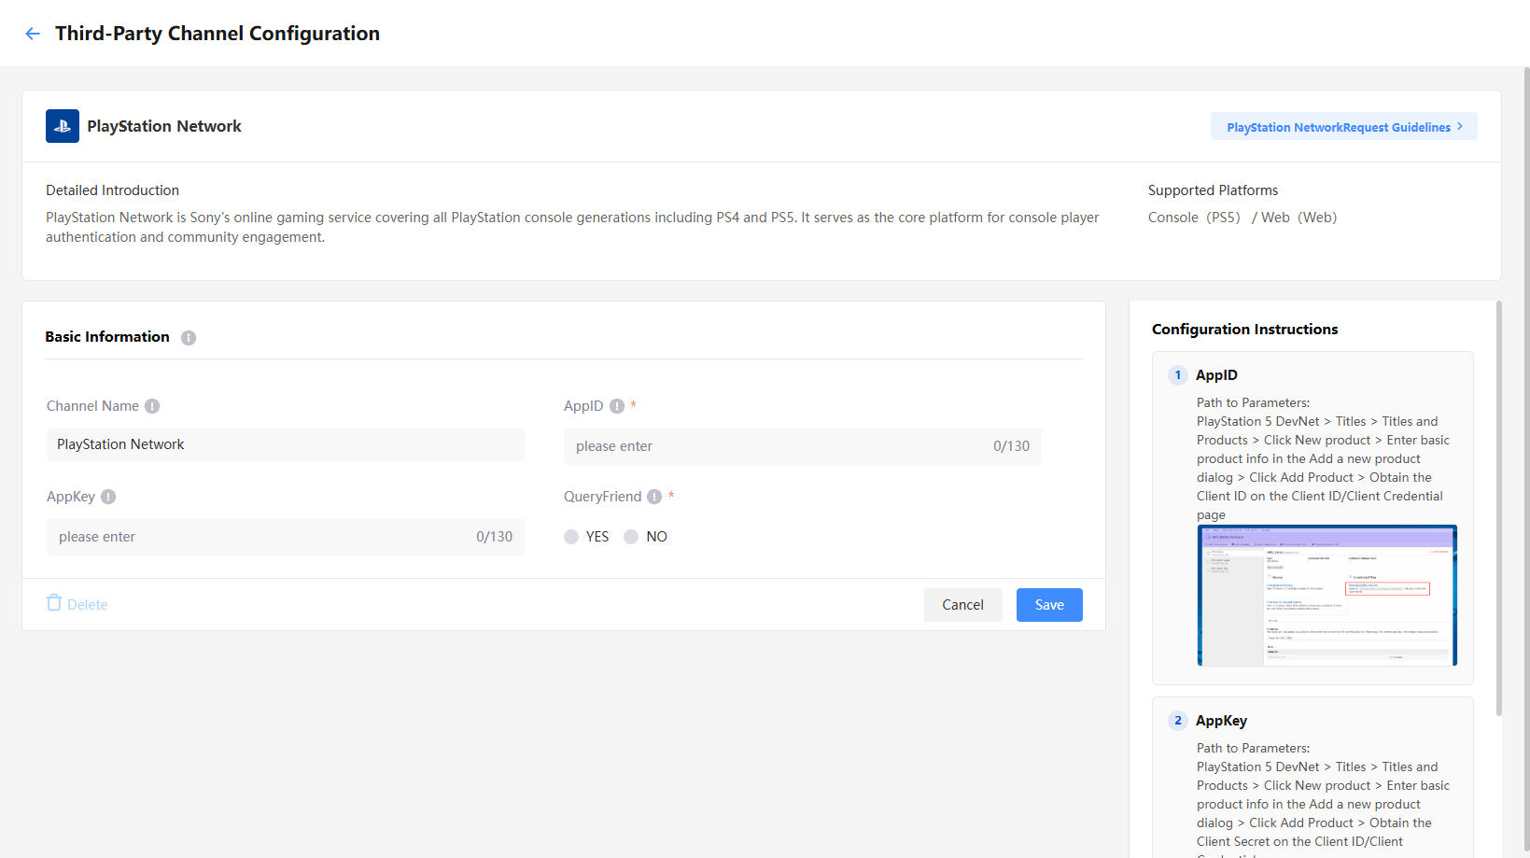This screenshot has height=858, width=1530.
Task: Open PlayStation NetworkRequest Guidelines link
Action: (1344, 127)
